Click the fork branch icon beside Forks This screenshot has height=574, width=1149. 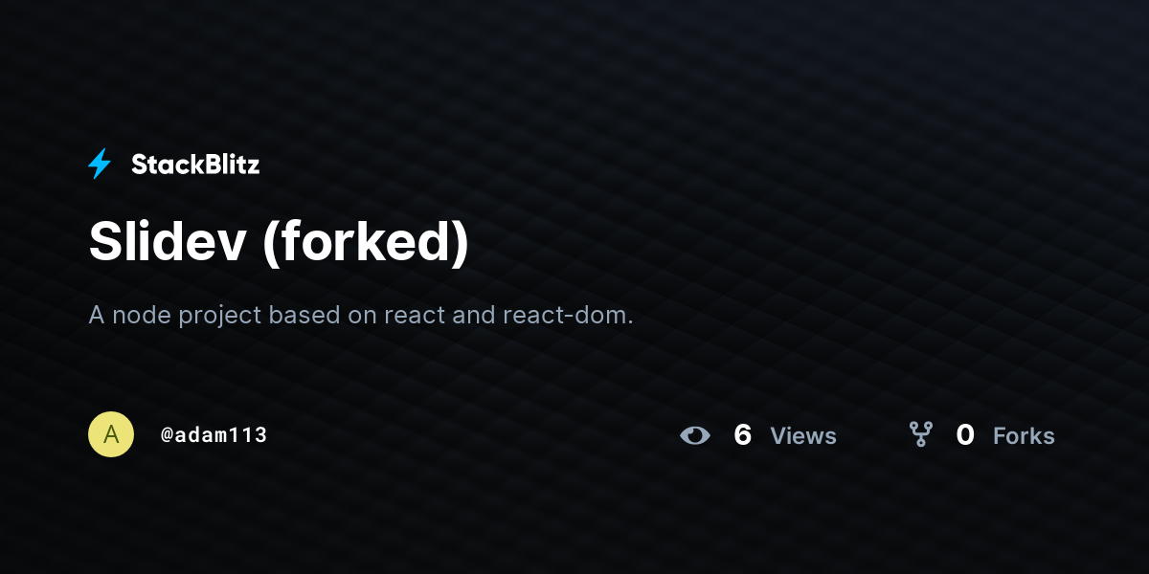point(921,435)
